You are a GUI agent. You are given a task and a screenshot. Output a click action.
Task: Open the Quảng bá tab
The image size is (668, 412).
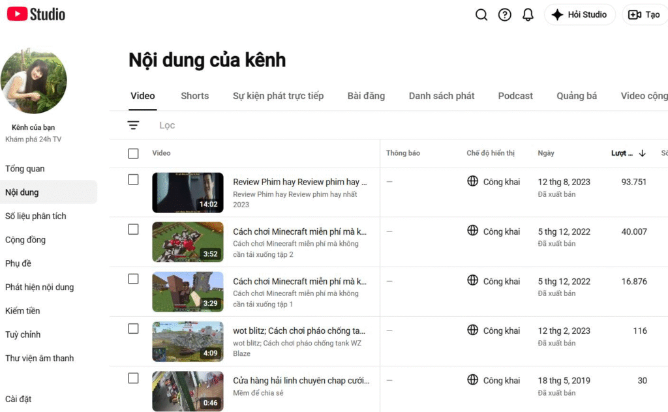pos(577,96)
